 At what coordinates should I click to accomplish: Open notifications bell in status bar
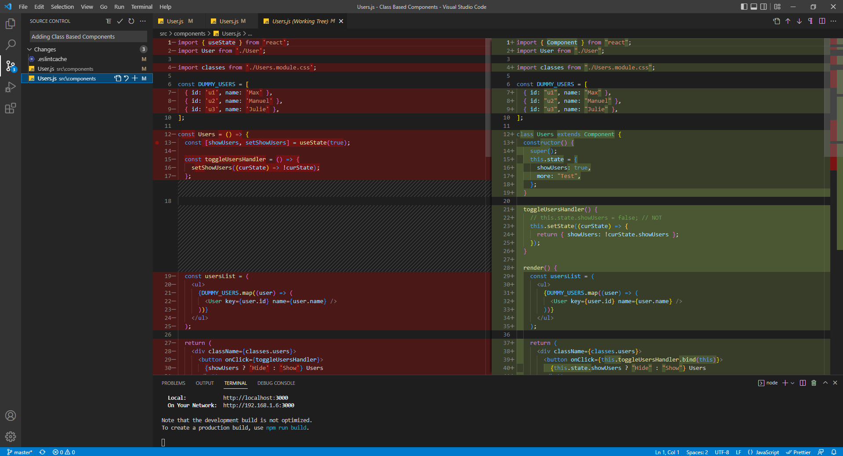tap(834, 452)
